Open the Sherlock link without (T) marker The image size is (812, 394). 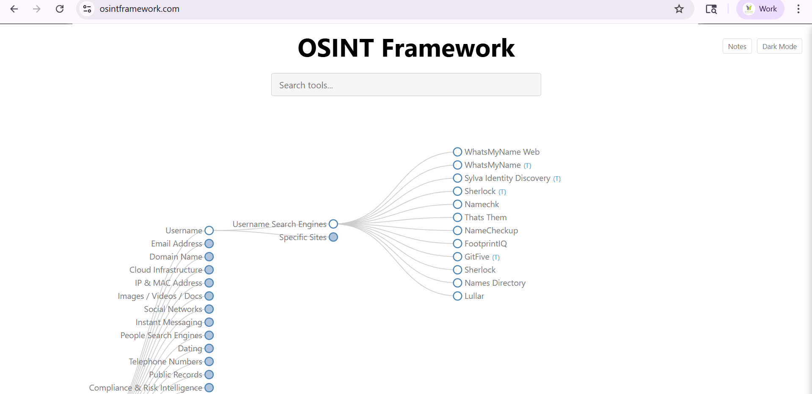click(x=480, y=270)
